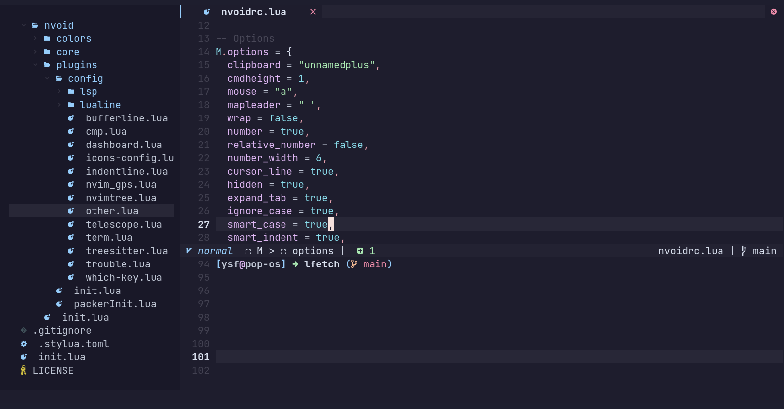Close the nvoidrc.lua buffer tab

click(x=313, y=12)
